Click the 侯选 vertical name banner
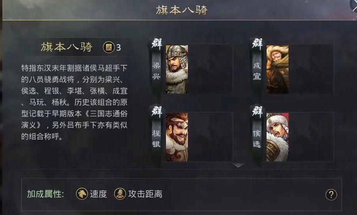 257,139
